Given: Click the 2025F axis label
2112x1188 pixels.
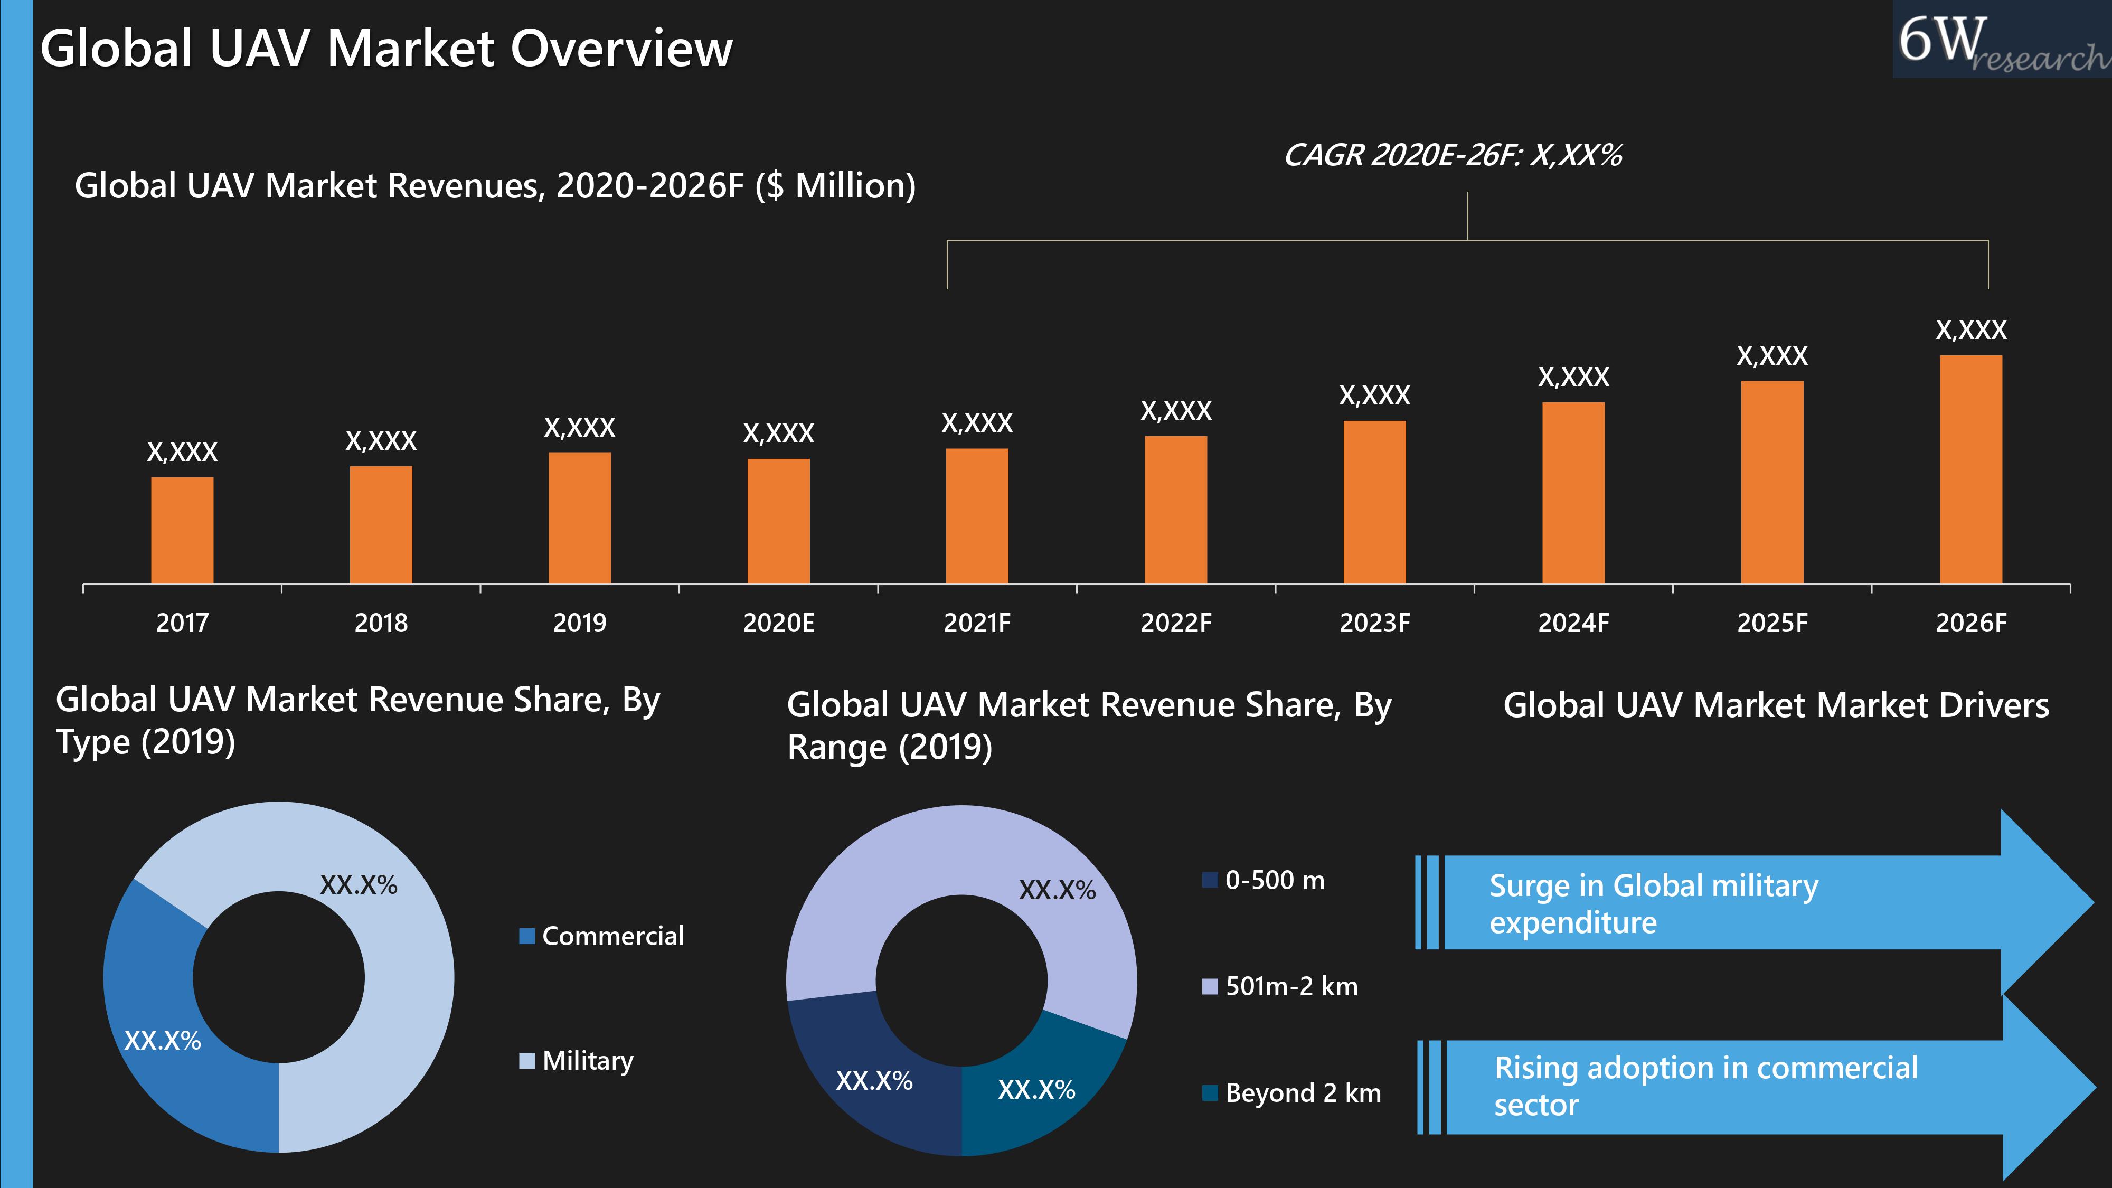Looking at the screenshot, I should pyautogui.click(x=1772, y=623).
